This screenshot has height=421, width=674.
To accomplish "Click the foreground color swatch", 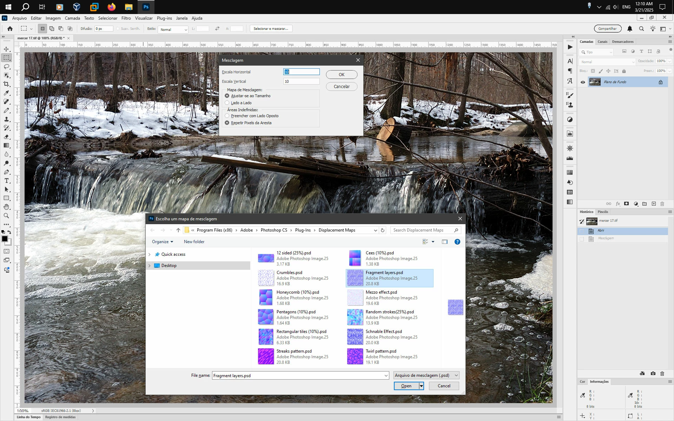I will (5, 239).
